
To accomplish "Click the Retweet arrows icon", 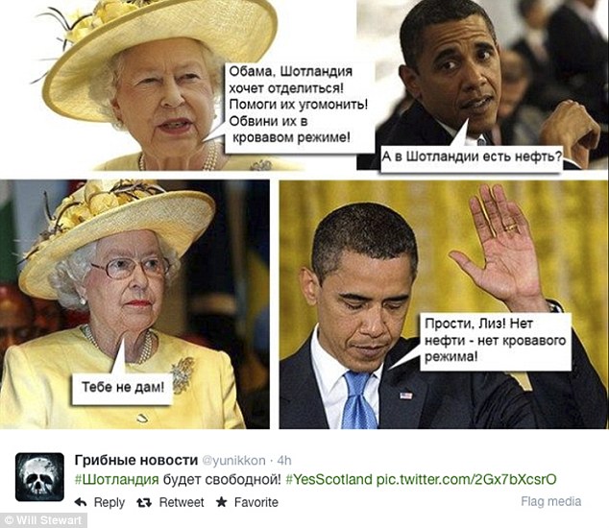I will coord(144,502).
